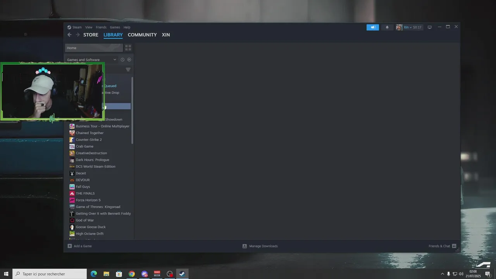Open OBS Studio from the taskbar
Viewport: 496px width, 279px height.
click(x=170, y=274)
